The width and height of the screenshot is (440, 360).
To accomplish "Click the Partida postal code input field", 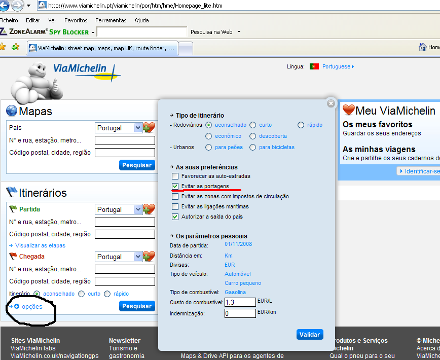I will [x=125, y=234].
